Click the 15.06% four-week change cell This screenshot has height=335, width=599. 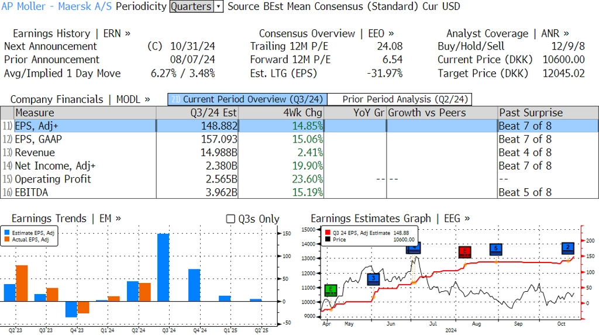[308, 139]
